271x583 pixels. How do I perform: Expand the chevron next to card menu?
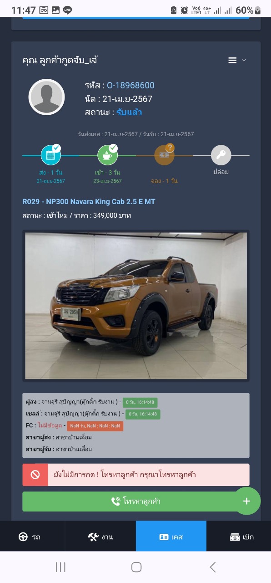tap(244, 61)
